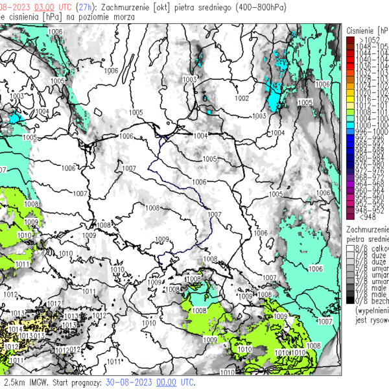This screenshot has width=389, height=389.
Task: Click the dark red >1052 pressure swatch
Action: [x=350, y=40]
